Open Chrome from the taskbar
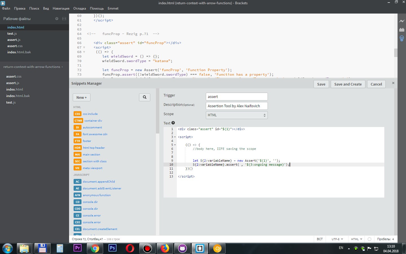Viewport: 406px width, 254px height. pyautogui.click(x=95, y=248)
